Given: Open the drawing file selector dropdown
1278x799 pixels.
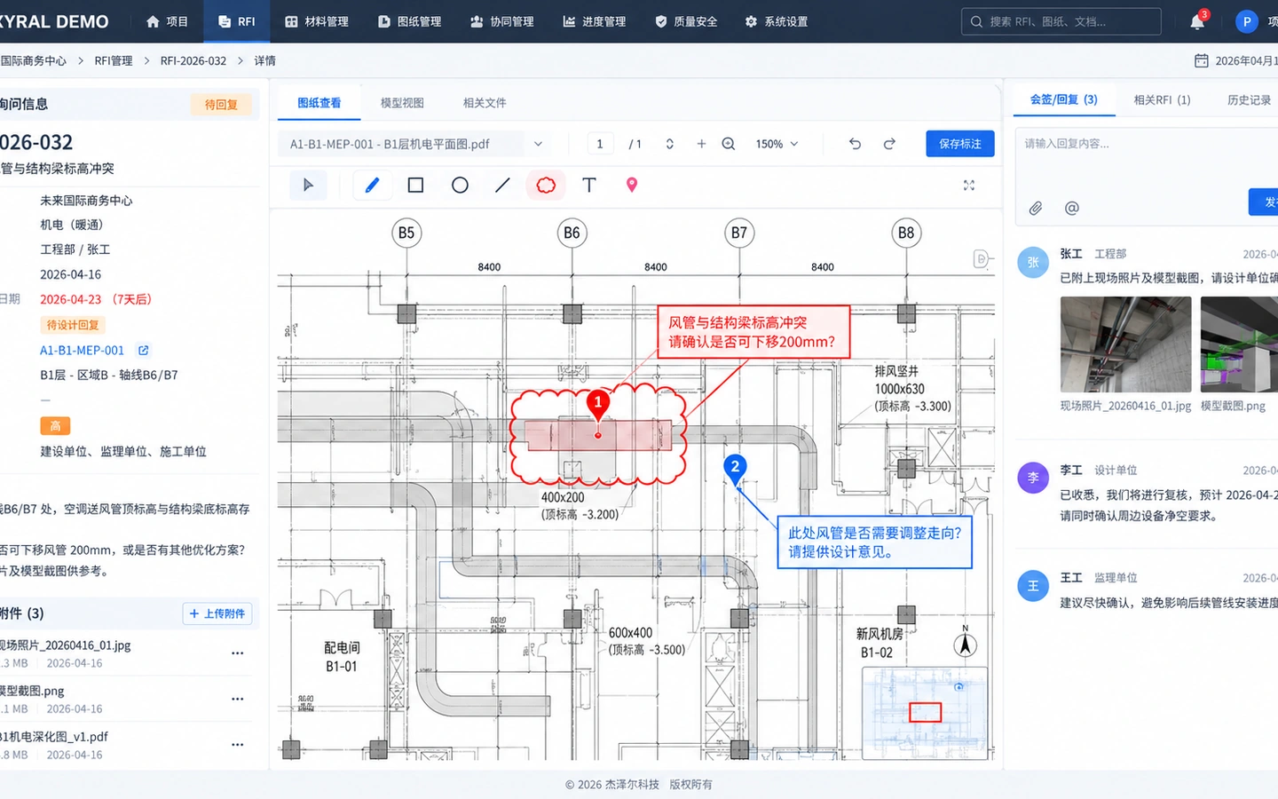Looking at the screenshot, I should point(414,144).
